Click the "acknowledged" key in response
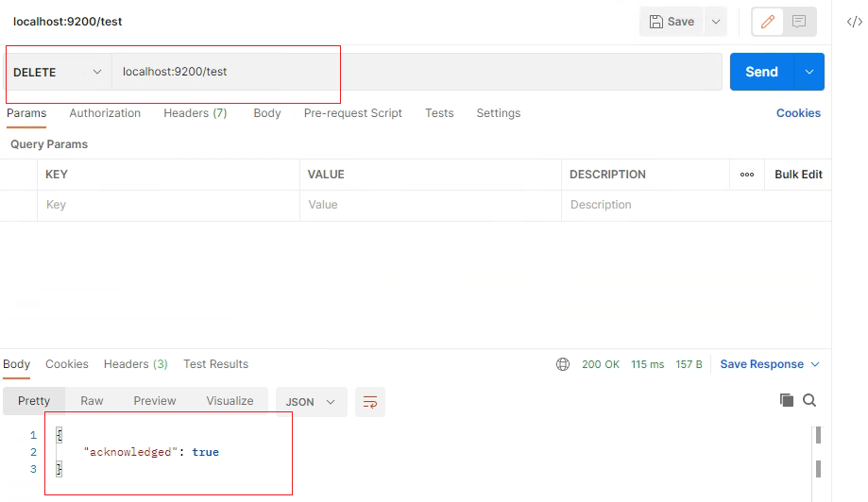Image resolution: width=868 pixels, height=502 pixels. click(130, 452)
